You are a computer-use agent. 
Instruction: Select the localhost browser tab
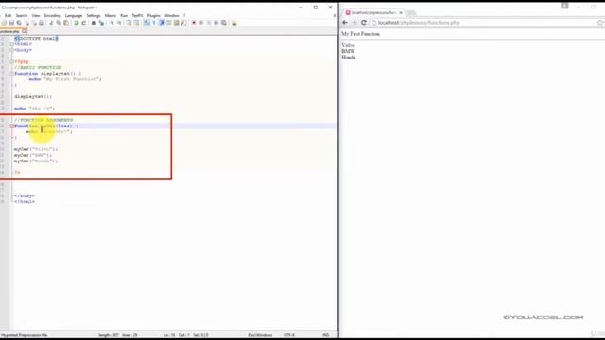pos(373,12)
